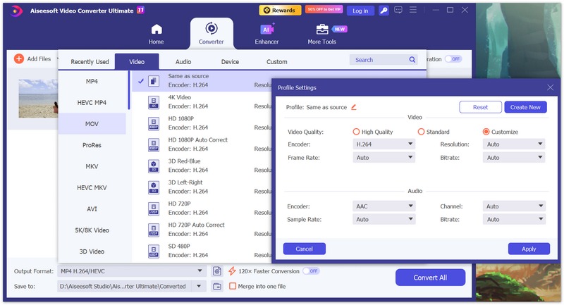Switch to the Audio format tab
Screen dimensions: 564x305
[183, 62]
